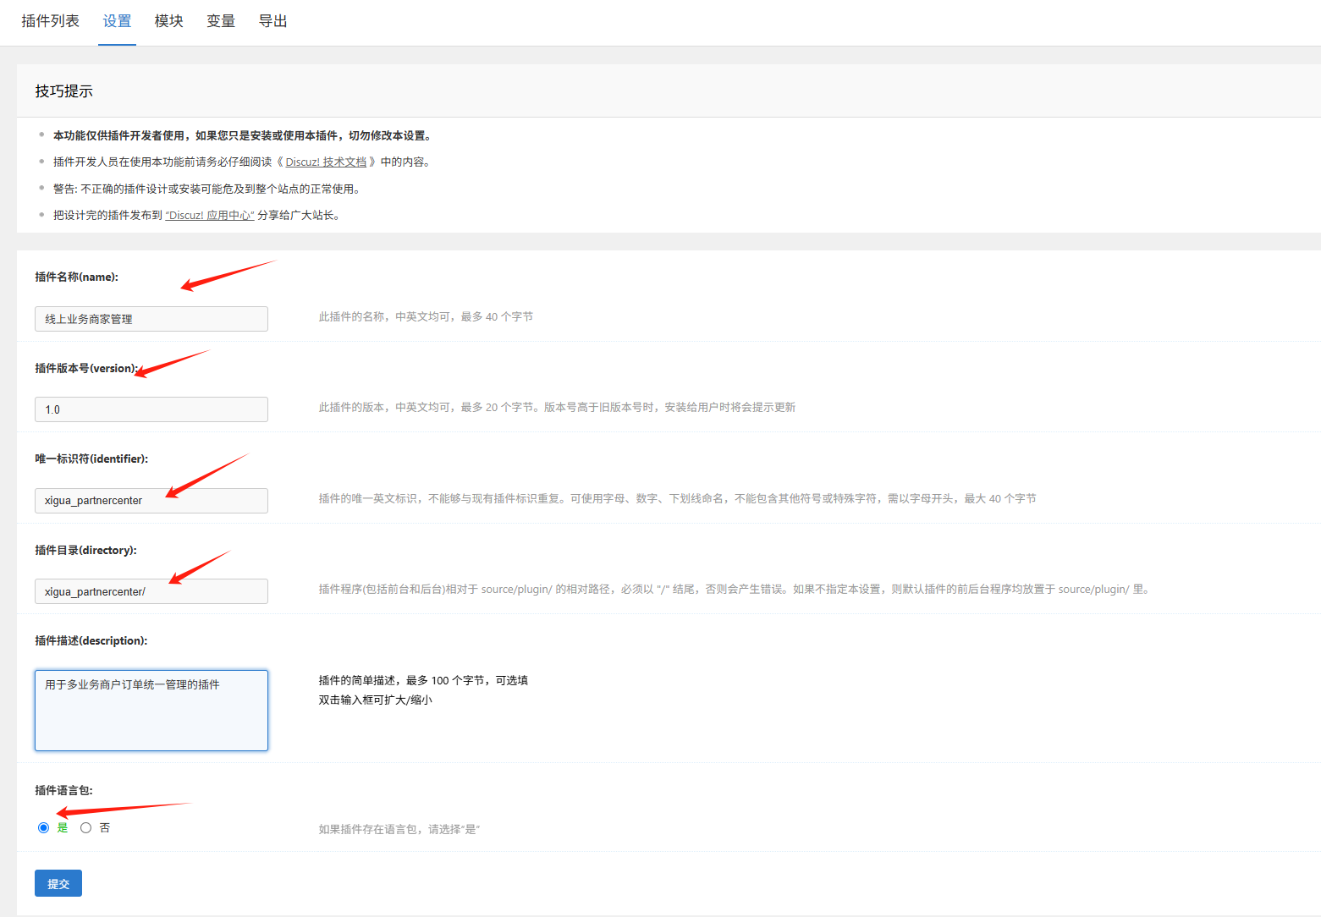Focus the identifier field with xigua_partnercenter
The height and width of the screenshot is (917, 1321).
[x=151, y=501]
